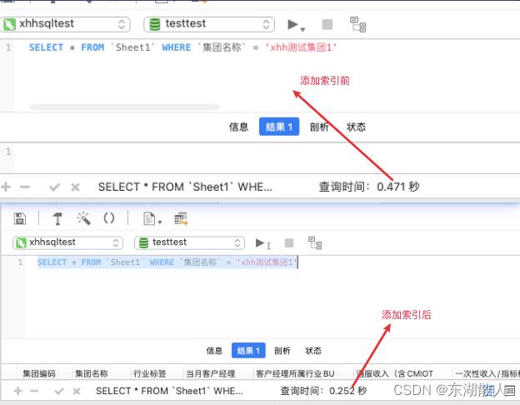
Task: Save the query in the lower window
Action: [x=19, y=218]
